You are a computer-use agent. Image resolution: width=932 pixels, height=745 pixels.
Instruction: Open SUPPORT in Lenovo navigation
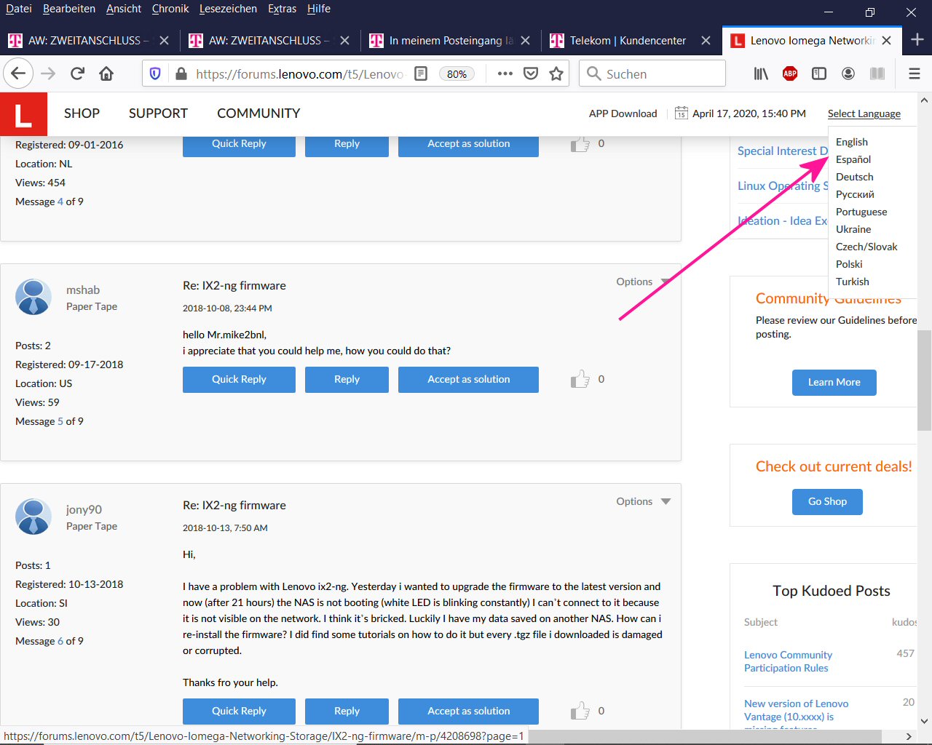[158, 113]
